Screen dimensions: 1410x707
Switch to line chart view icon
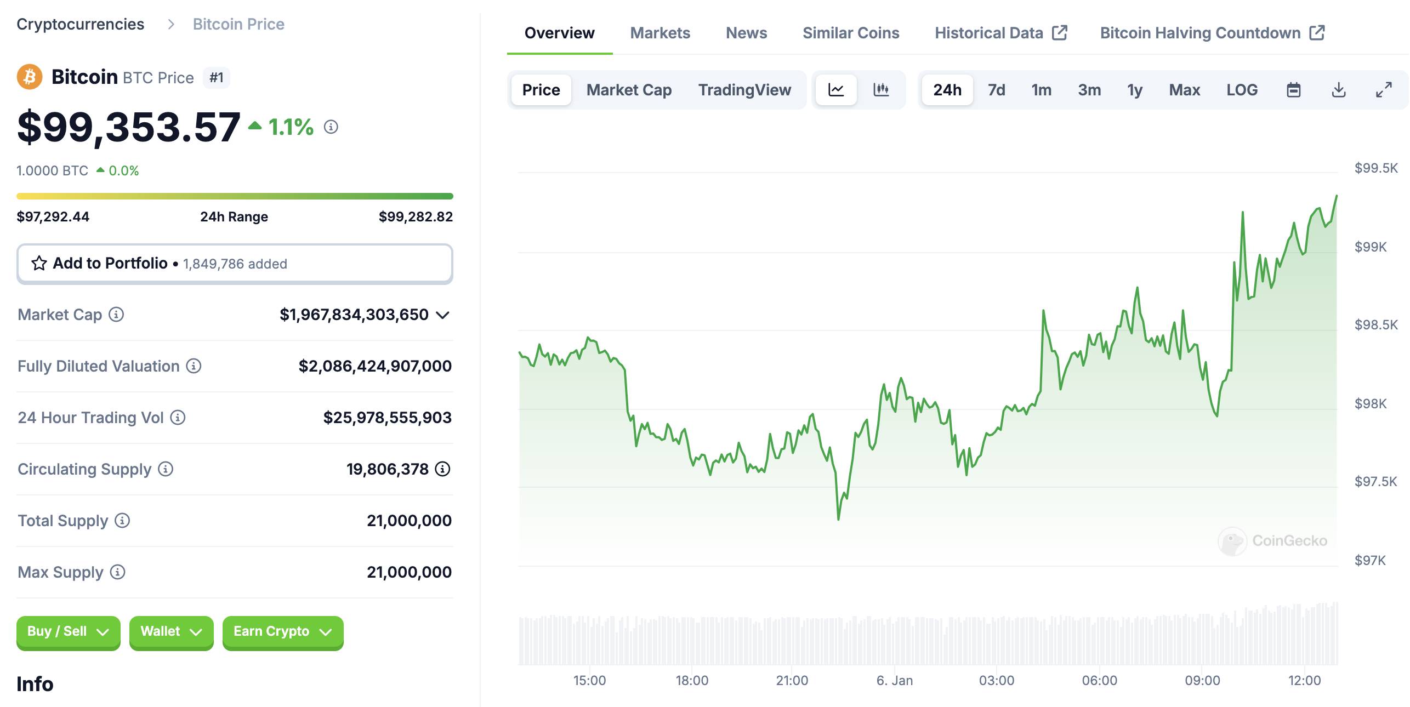tap(835, 90)
